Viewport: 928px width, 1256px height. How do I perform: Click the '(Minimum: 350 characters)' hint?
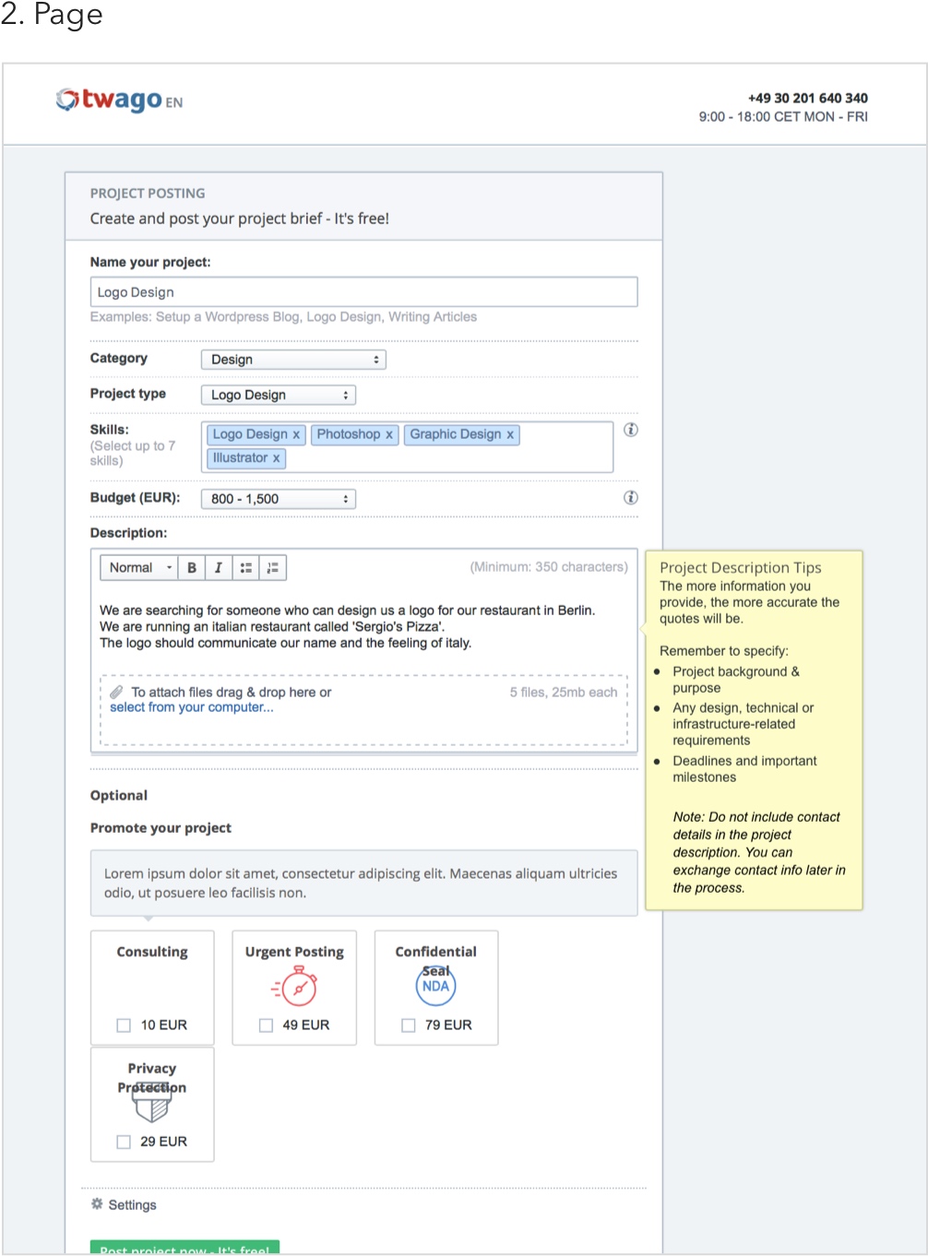(549, 567)
